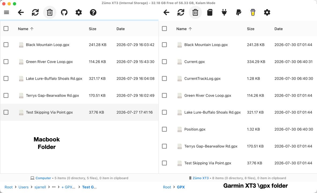The image size is (317, 193).
Task: Click Root in left breadcrumb
Action: click(9, 187)
